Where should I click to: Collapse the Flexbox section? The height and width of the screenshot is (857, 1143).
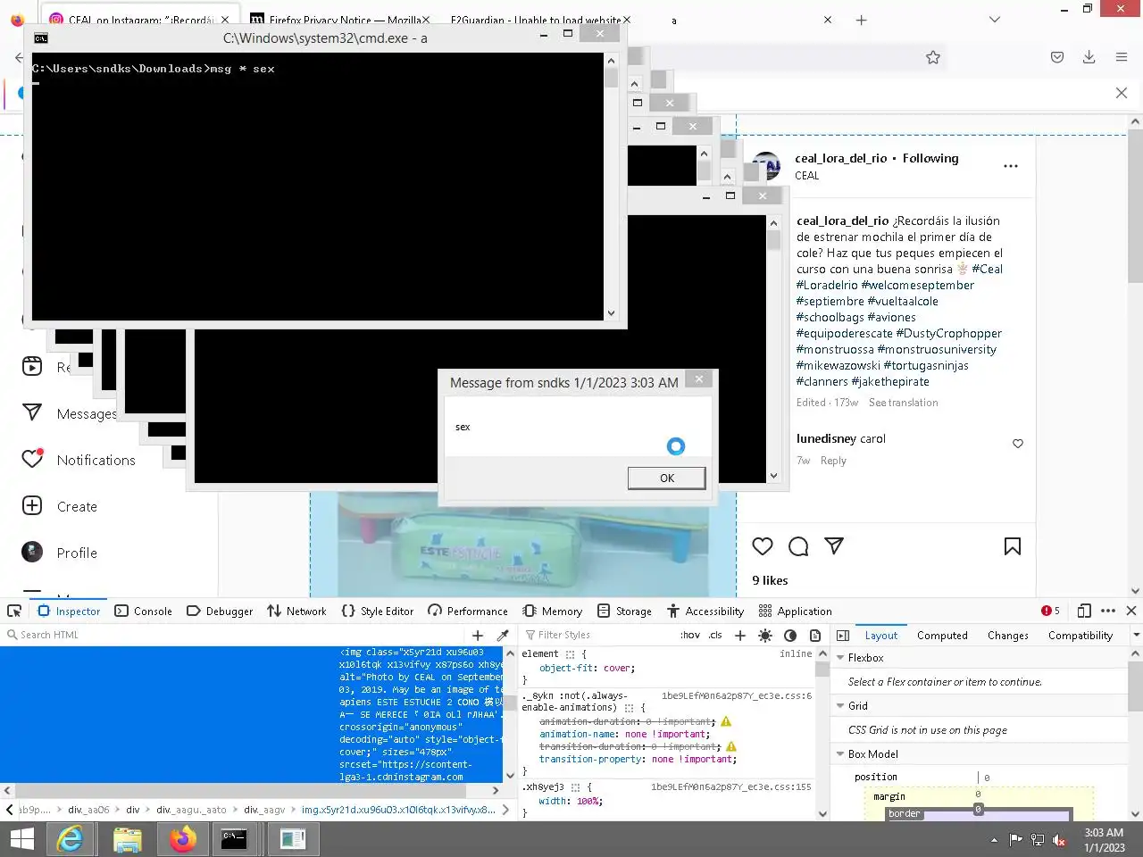pyautogui.click(x=840, y=658)
